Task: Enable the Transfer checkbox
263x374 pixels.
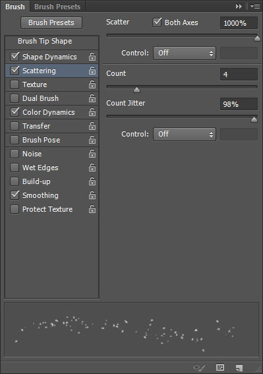Action: tap(15, 126)
